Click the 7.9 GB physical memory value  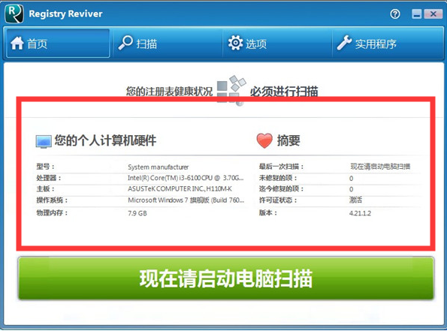[137, 213]
